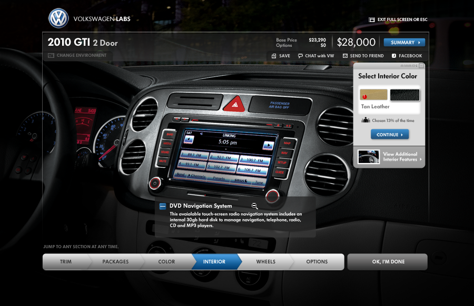Image resolution: width=474 pixels, height=306 pixels.
Task: Click the Tan Leather color name
Action: pyautogui.click(x=375, y=107)
